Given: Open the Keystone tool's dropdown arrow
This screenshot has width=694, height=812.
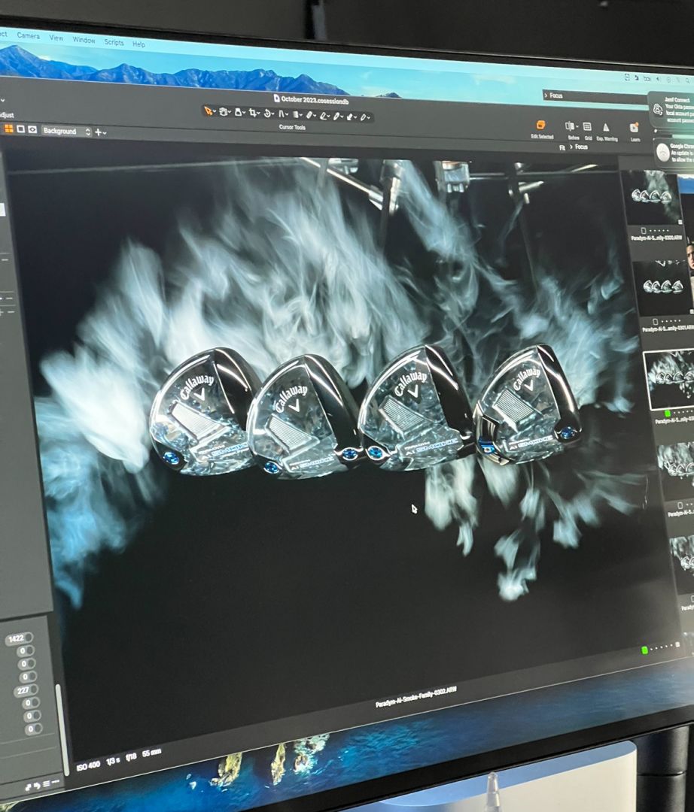Looking at the screenshot, I should [x=287, y=114].
